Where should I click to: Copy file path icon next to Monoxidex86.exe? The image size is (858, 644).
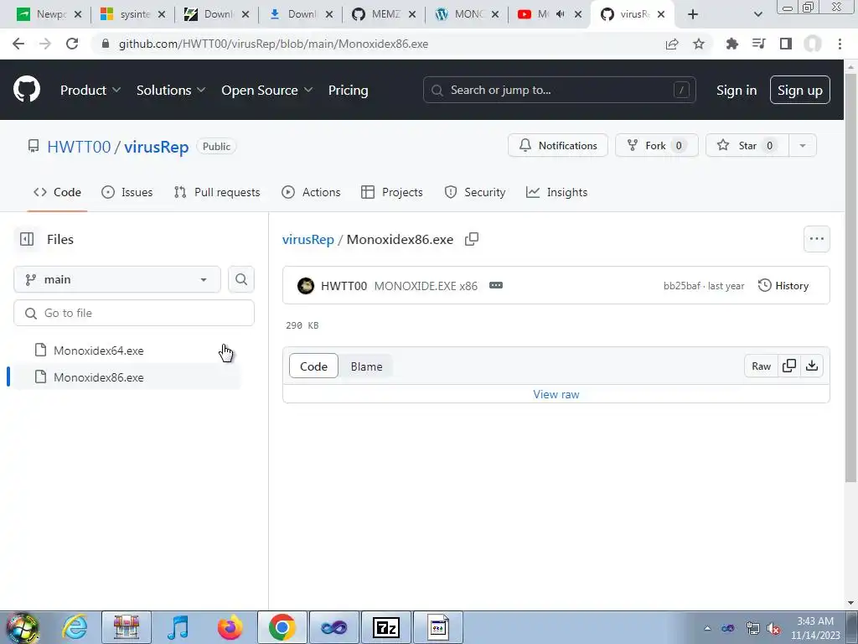click(x=472, y=239)
